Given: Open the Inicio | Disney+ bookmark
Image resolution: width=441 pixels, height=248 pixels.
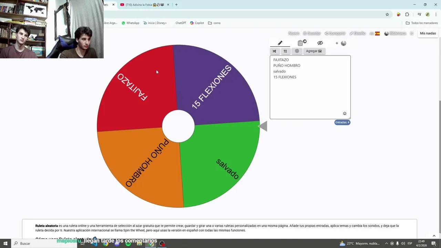Looking at the screenshot, I should [155, 23].
